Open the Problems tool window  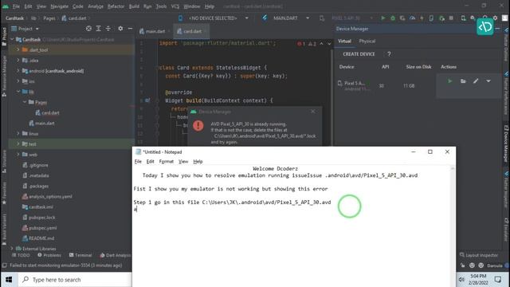click(x=49, y=255)
